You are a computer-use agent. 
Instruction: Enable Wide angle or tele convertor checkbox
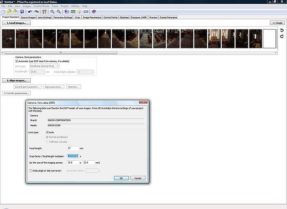pos(31,170)
